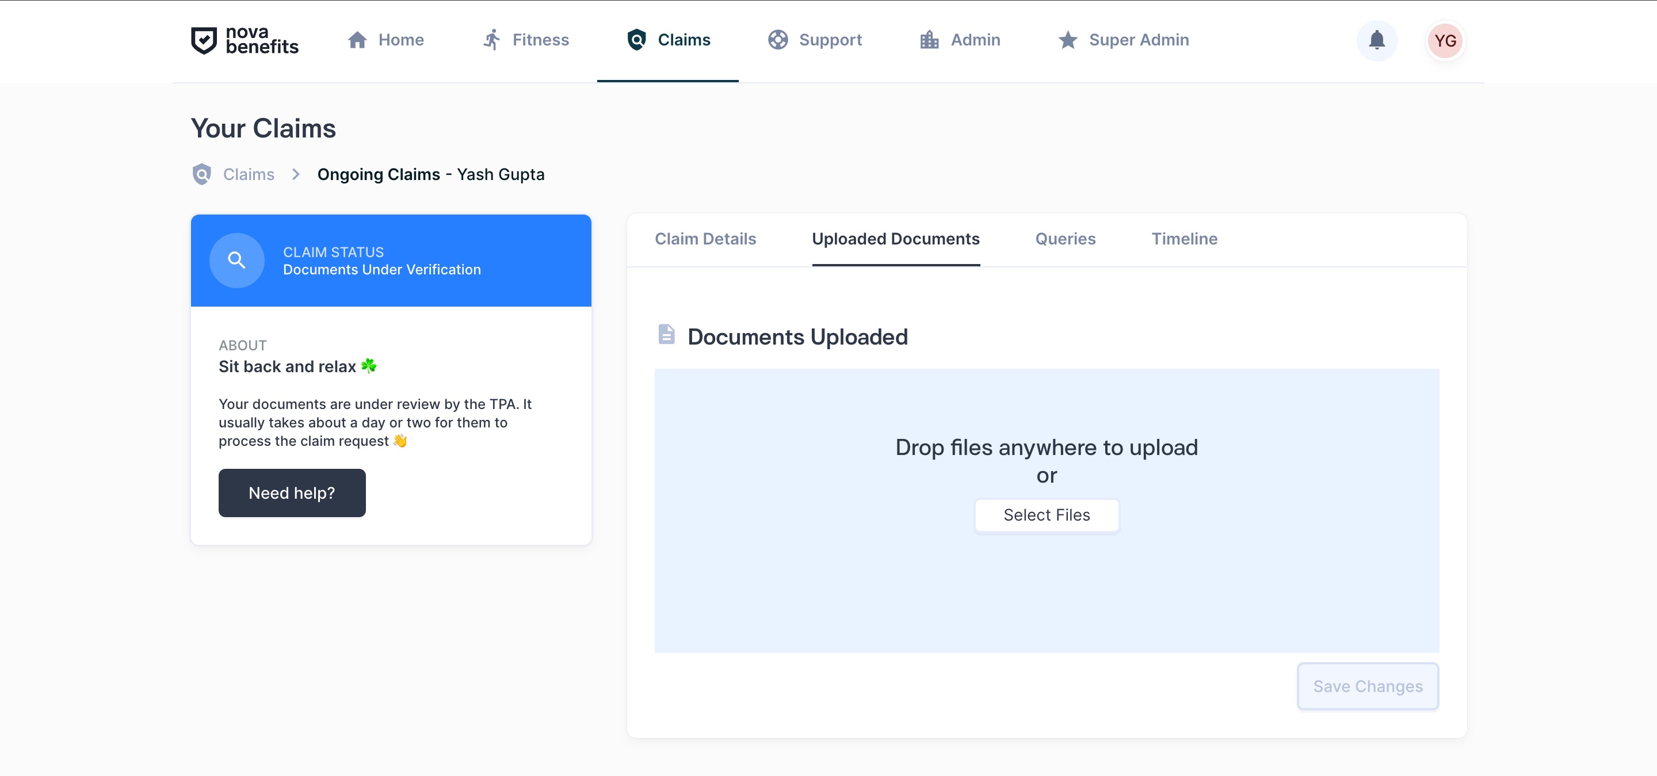This screenshot has height=776, width=1657.
Task: Open the Timeline tab
Action: 1184,239
